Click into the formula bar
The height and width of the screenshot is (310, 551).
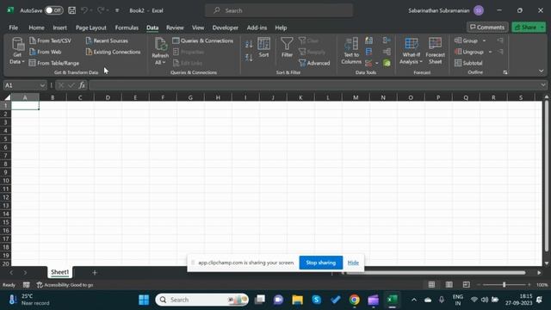(314, 85)
